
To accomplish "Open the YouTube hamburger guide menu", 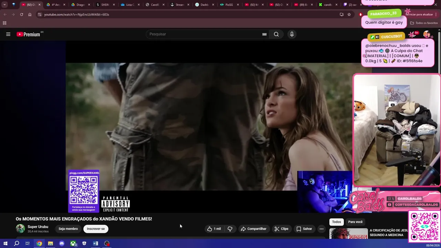I will tap(8, 34).
